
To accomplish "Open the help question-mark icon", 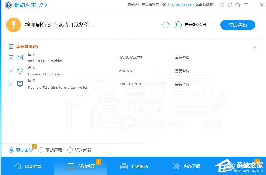I will tap(222, 5).
